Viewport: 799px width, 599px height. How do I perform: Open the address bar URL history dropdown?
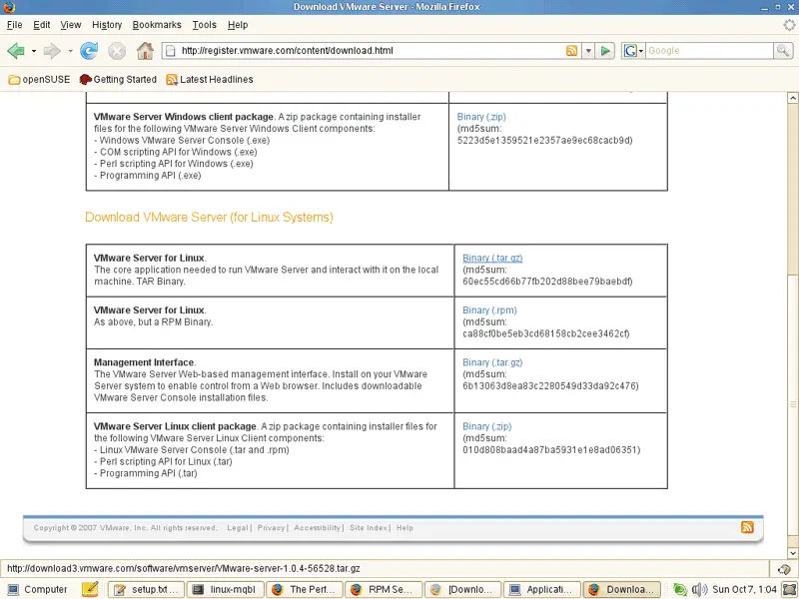588,51
